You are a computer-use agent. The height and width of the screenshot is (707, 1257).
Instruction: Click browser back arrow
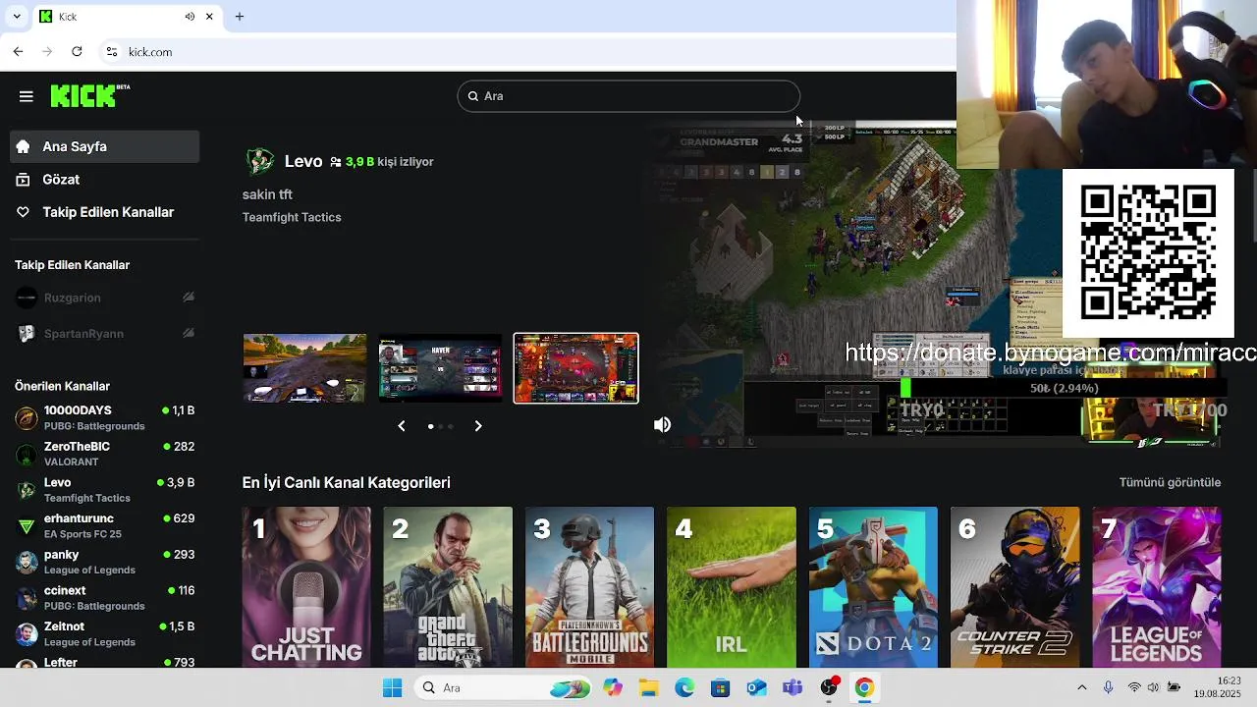tap(18, 51)
